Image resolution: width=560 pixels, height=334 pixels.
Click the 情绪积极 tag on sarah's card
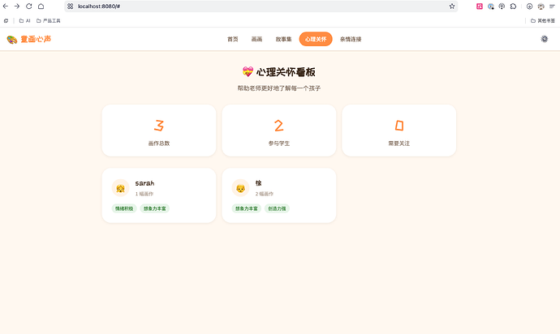(x=124, y=208)
